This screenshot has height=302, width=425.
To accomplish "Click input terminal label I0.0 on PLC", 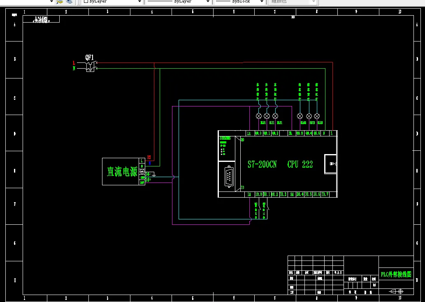I will point(258,194).
